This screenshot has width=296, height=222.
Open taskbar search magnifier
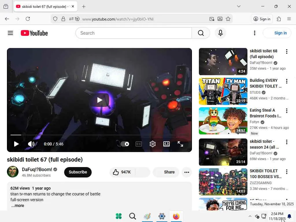coord(132,216)
